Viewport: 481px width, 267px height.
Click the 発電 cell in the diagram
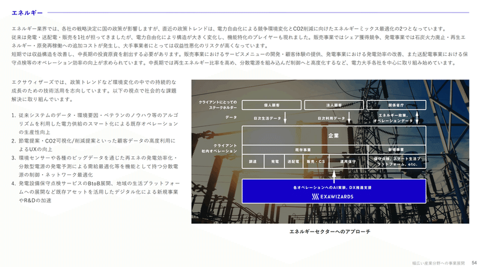(275, 161)
